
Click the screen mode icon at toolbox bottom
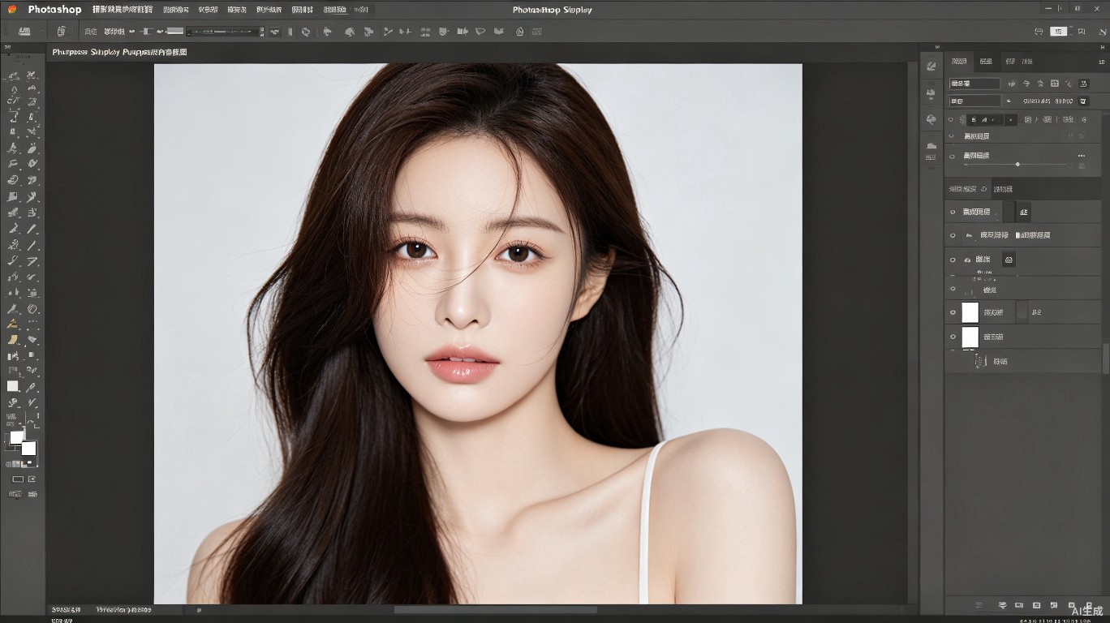click(x=18, y=479)
